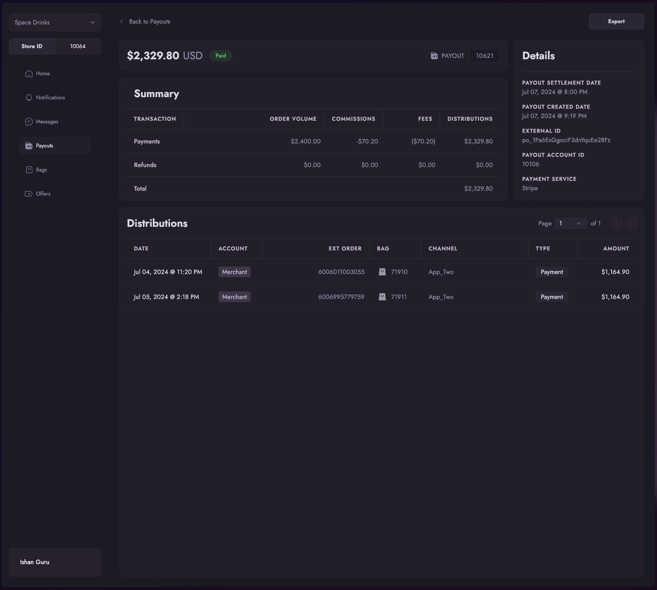Click the Ishan Guru user profile
657x590 pixels.
[55, 562]
